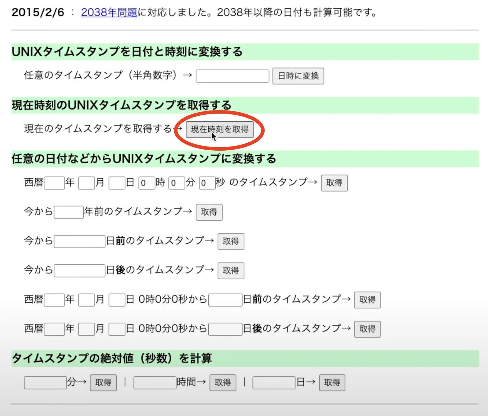Focus the 時 hour field showing 0
Screen dimensions: 488x416
(147, 183)
